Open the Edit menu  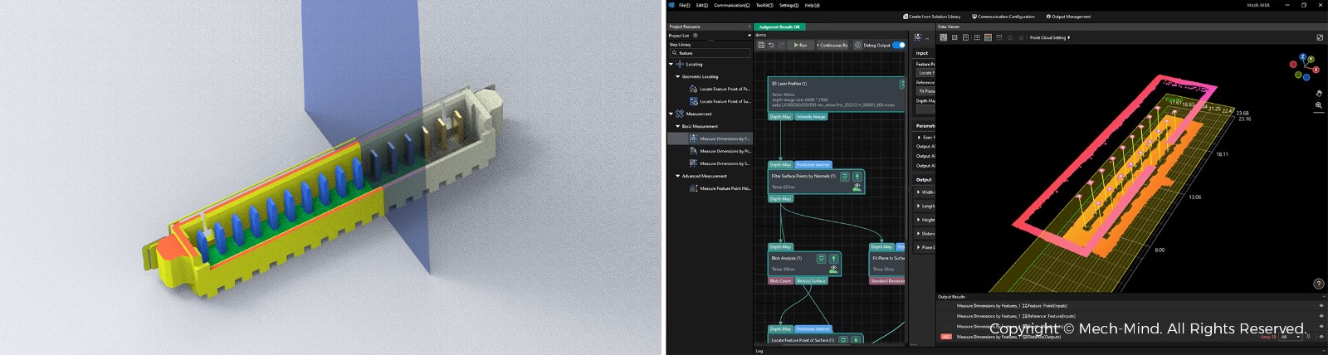tap(701, 5)
